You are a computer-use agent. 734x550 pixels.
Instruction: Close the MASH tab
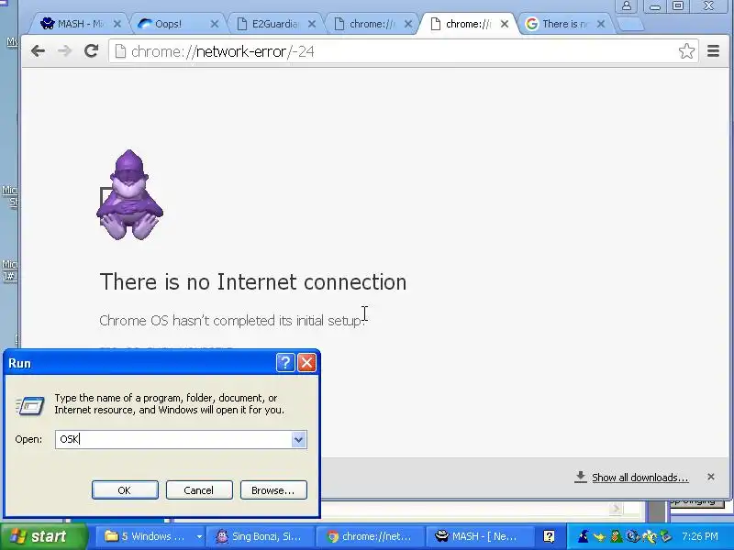[x=117, y=24]
